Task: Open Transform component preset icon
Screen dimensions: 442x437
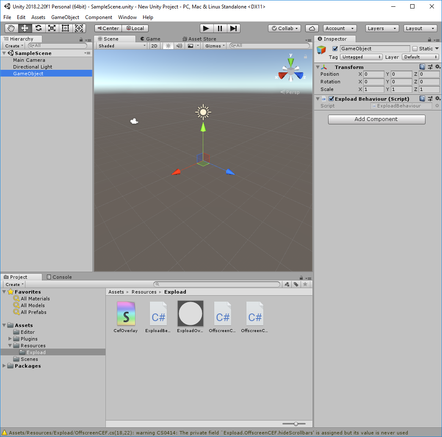Action: (x=430, y=67)
